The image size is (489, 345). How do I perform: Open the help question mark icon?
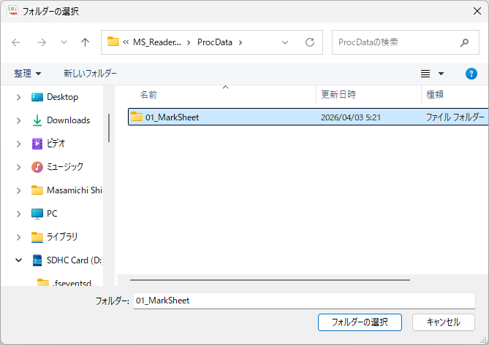pos(471,74)
